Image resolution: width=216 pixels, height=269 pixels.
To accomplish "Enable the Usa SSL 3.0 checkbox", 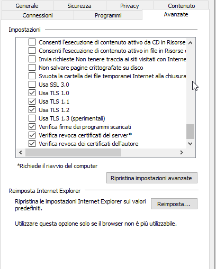I will (32, 85).
